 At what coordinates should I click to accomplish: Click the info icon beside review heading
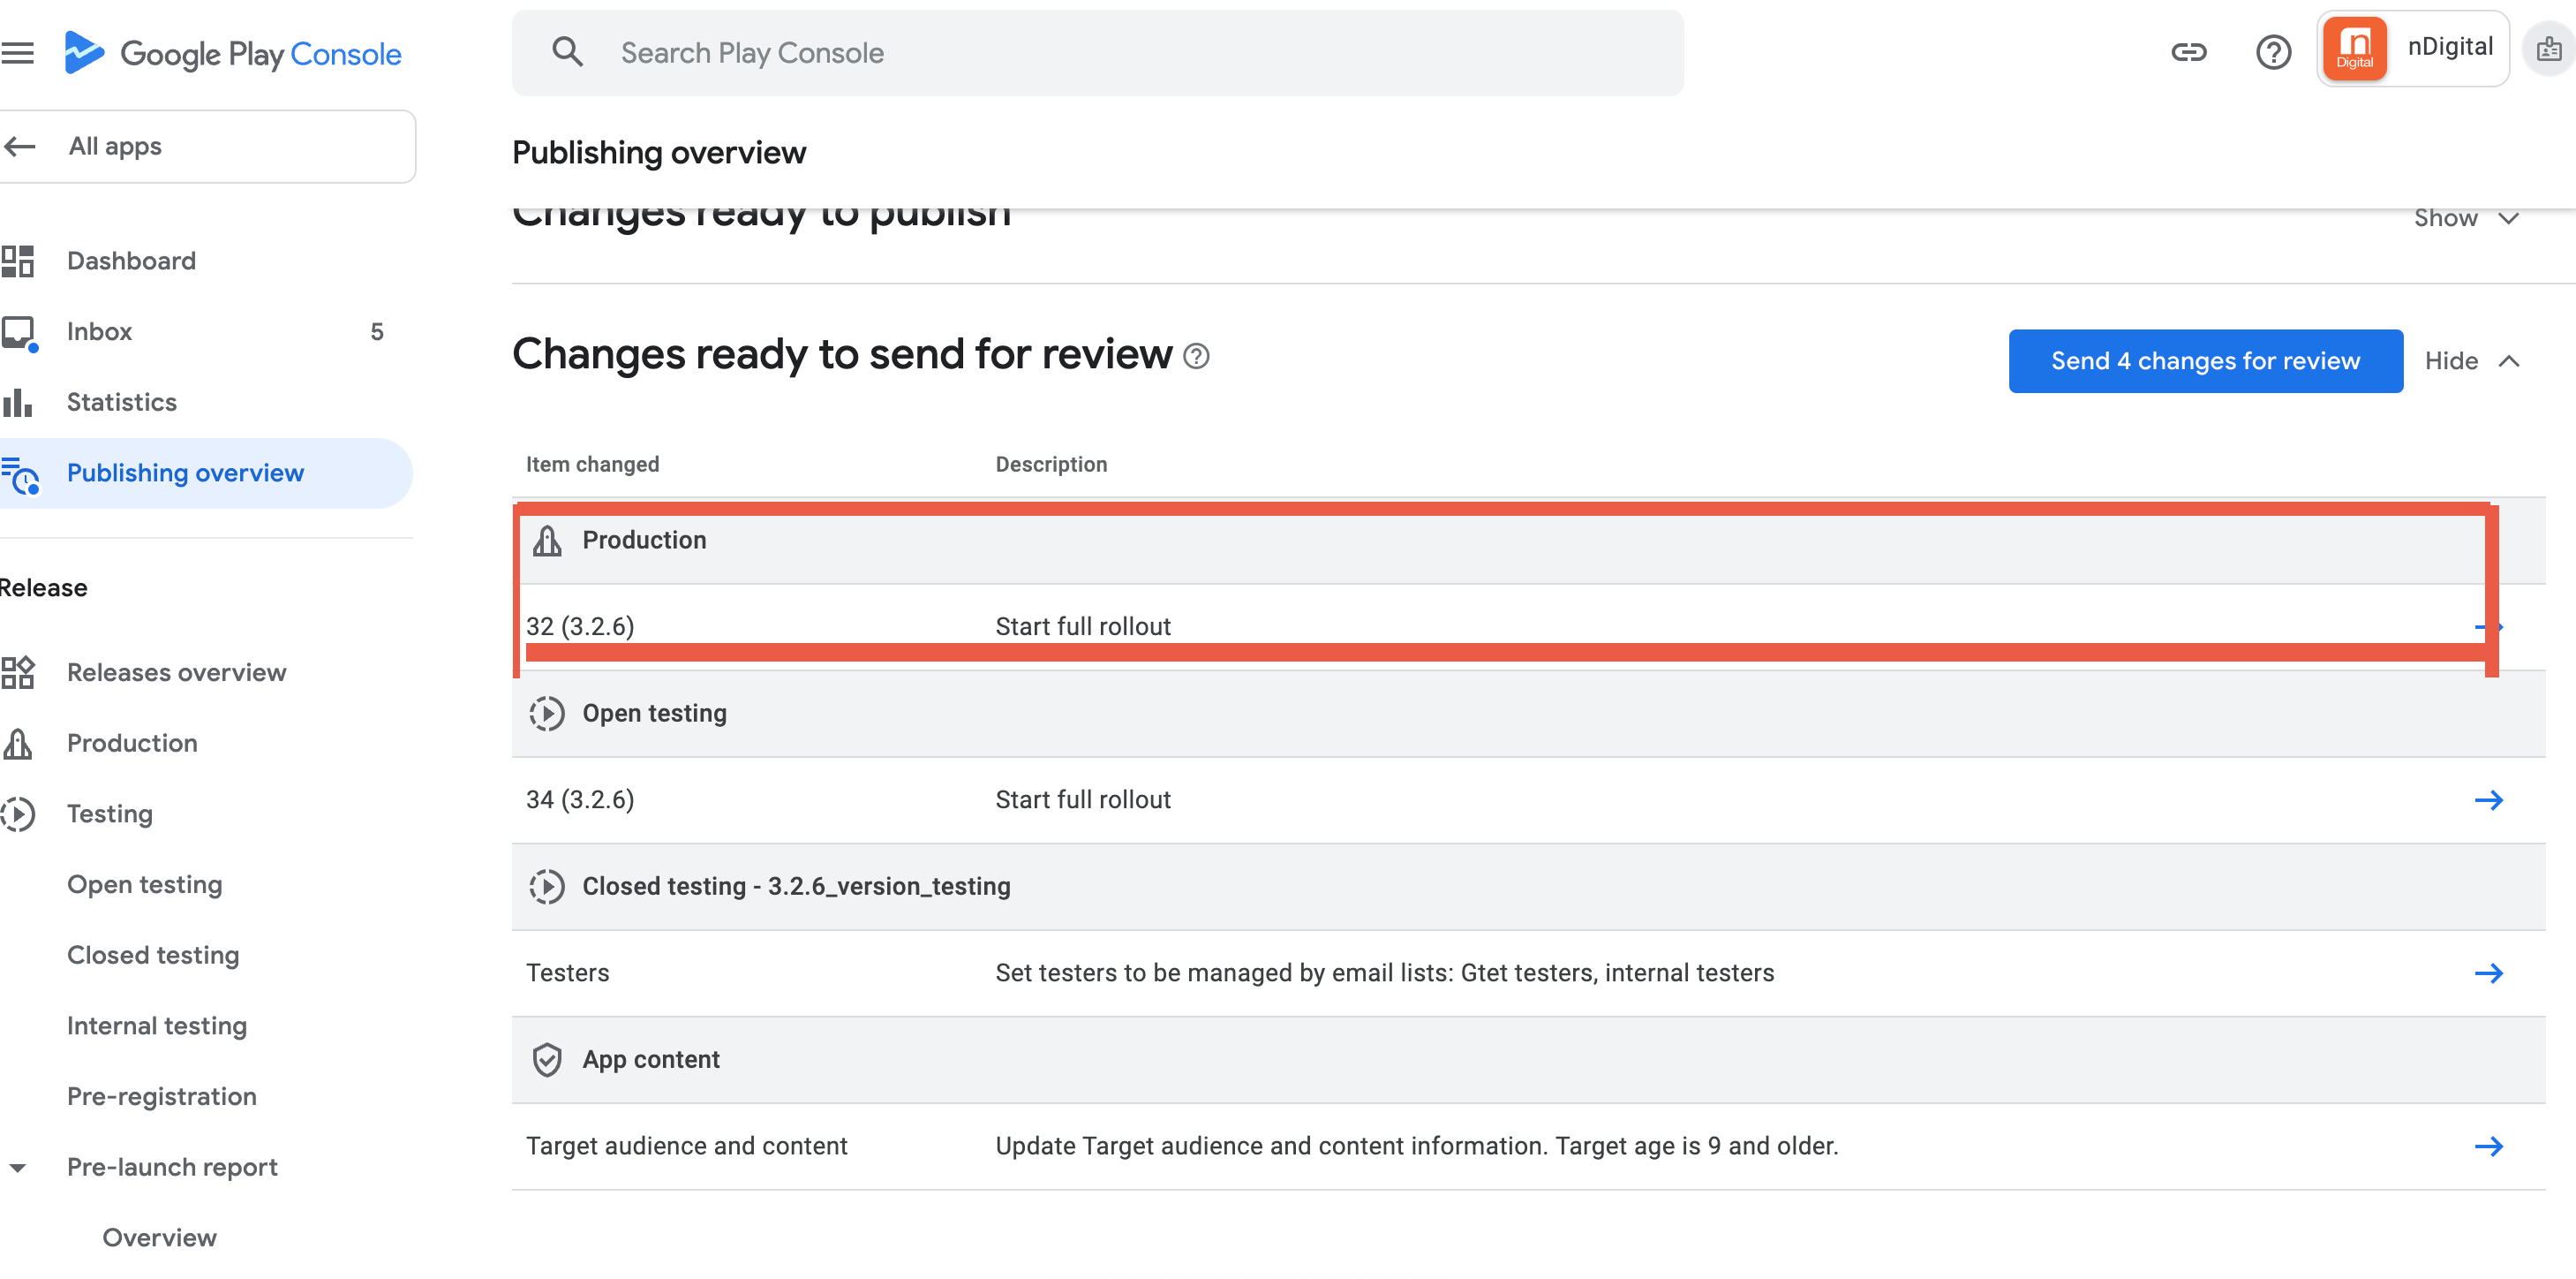tap(1196, 356)
